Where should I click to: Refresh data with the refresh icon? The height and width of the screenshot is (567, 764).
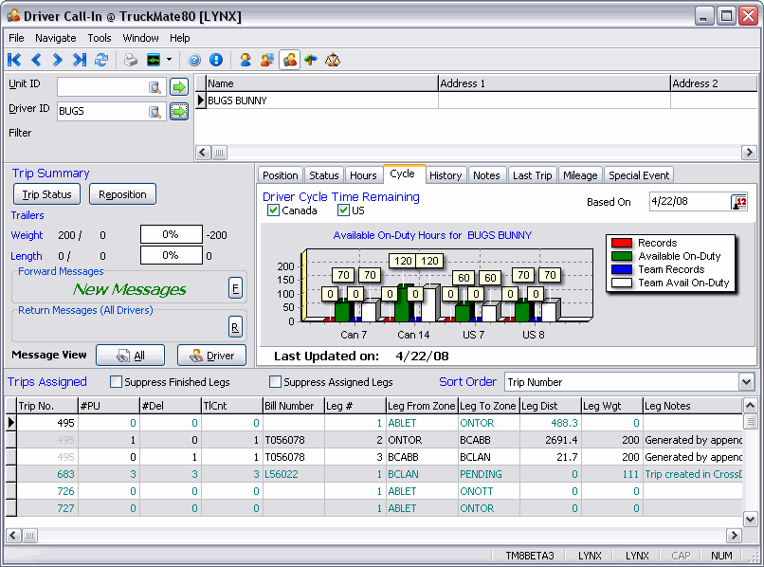point(100,60)
